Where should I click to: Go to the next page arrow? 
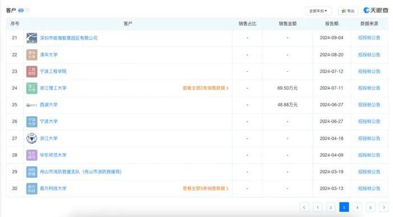click(x=383, y=207)
